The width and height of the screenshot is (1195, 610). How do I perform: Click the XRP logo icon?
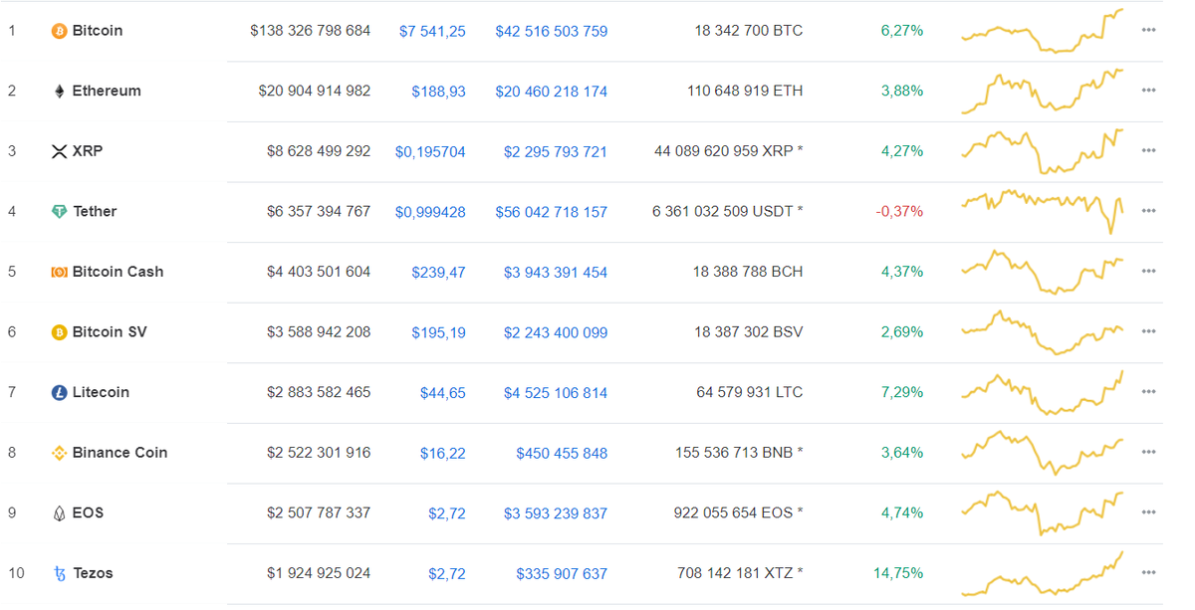click(x=60, y=151)
